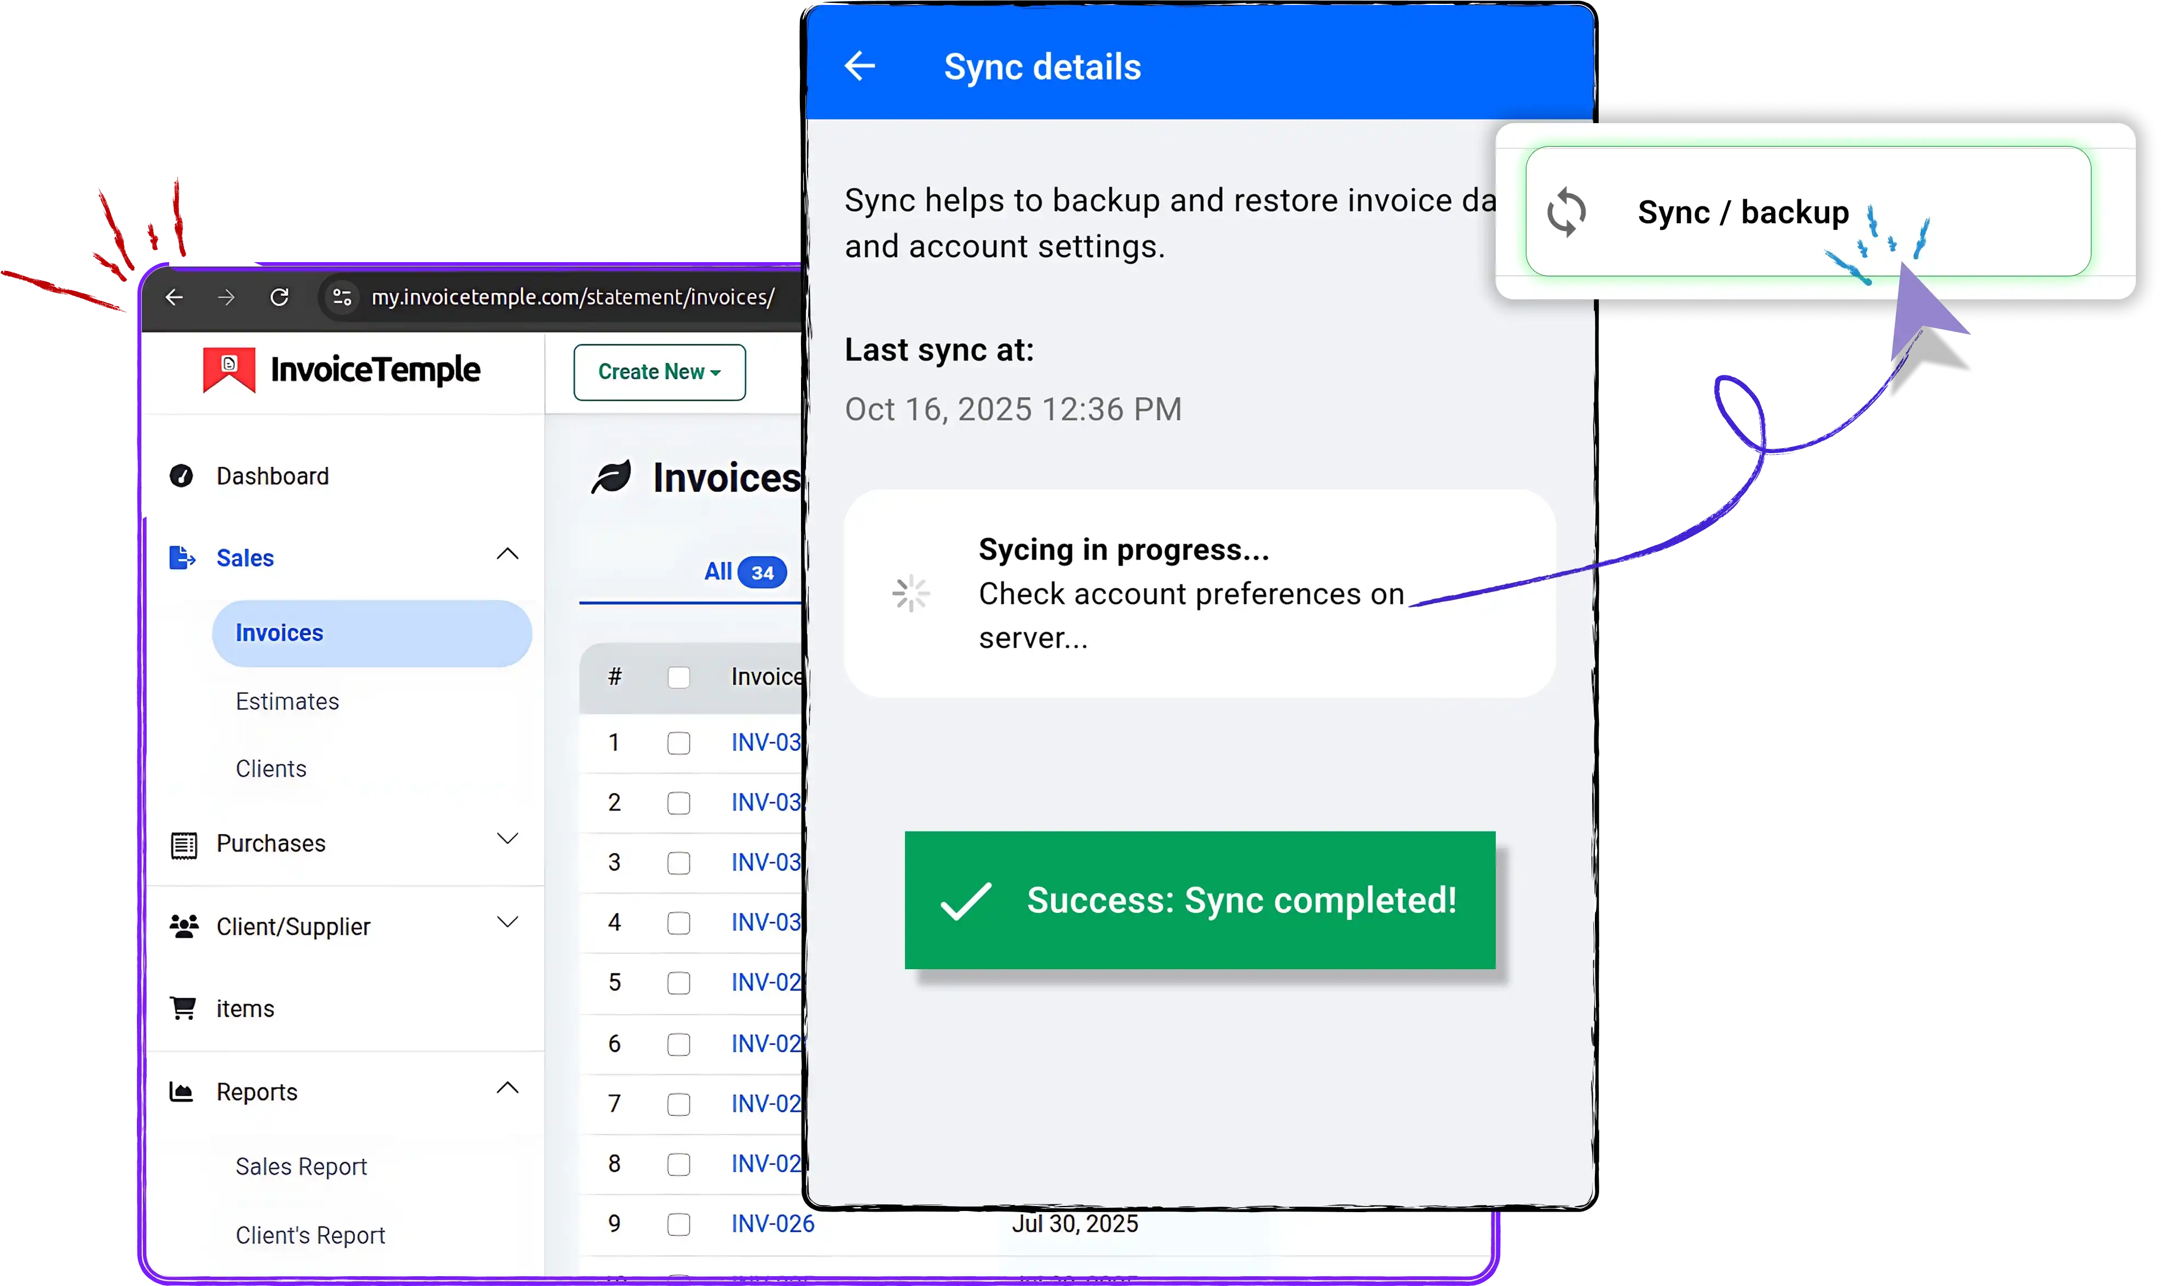Image resolution: width=2161 pixels, height=1286 pixels.
Task: Click the Client/Supplier people icon
Action: click(183, 925)
